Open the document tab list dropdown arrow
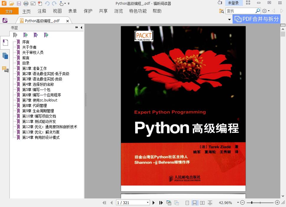 229,19
